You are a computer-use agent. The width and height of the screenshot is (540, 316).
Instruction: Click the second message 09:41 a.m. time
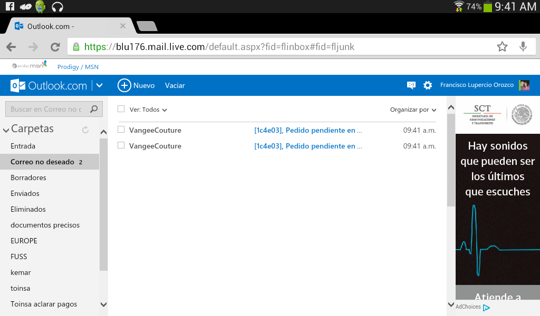(419, 146)
